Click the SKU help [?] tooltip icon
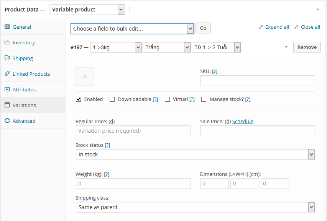 tap(215, 71)
